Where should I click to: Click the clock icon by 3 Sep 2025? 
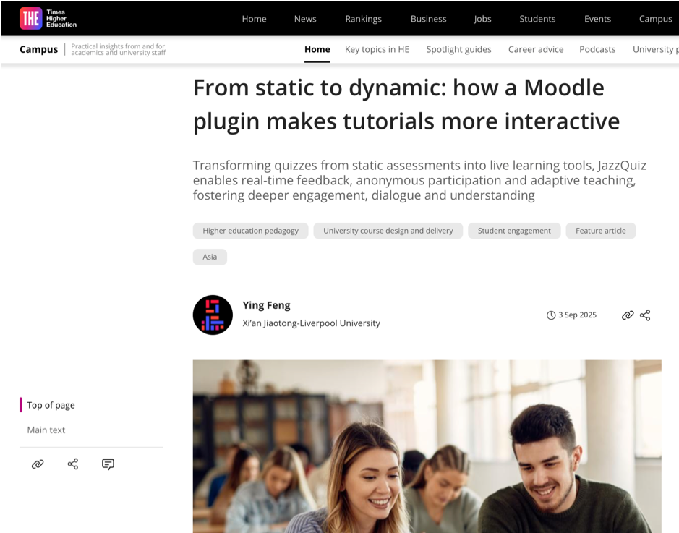pos(551,315)
